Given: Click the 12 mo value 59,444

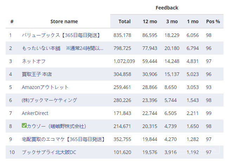Looking at the screenshot, I should [150, 61].
